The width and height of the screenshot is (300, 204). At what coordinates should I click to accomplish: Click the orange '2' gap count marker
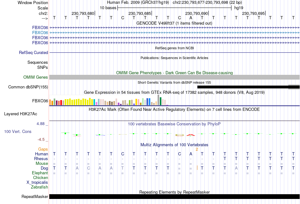(x=197, y=149)
